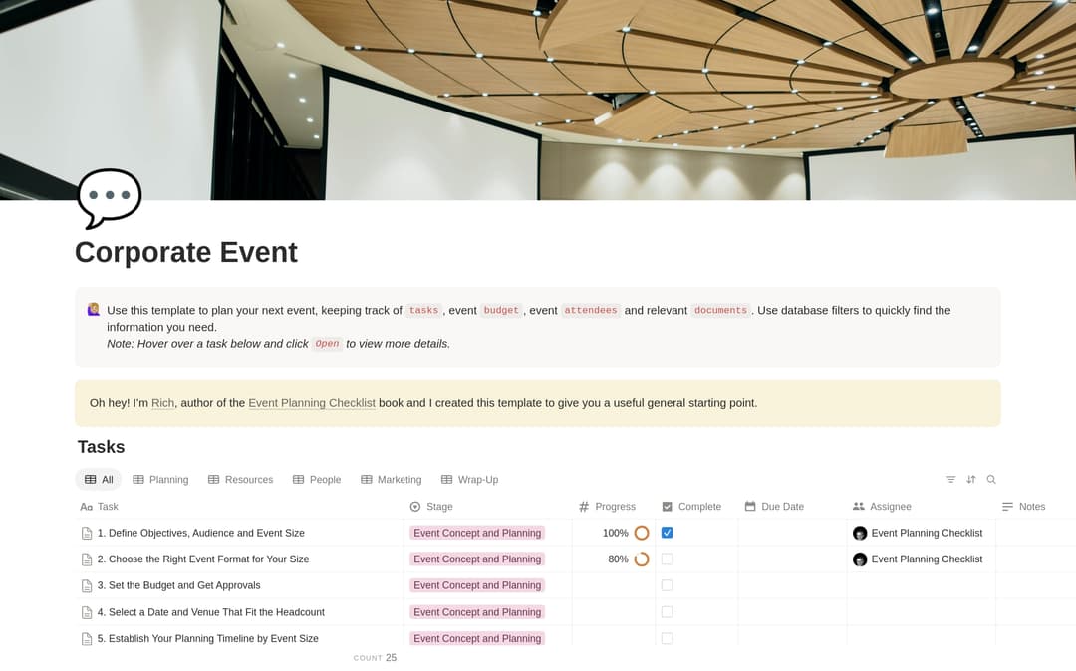Open Stage tag for Define Objectives row
The image size is (1076, 671).
477,533
